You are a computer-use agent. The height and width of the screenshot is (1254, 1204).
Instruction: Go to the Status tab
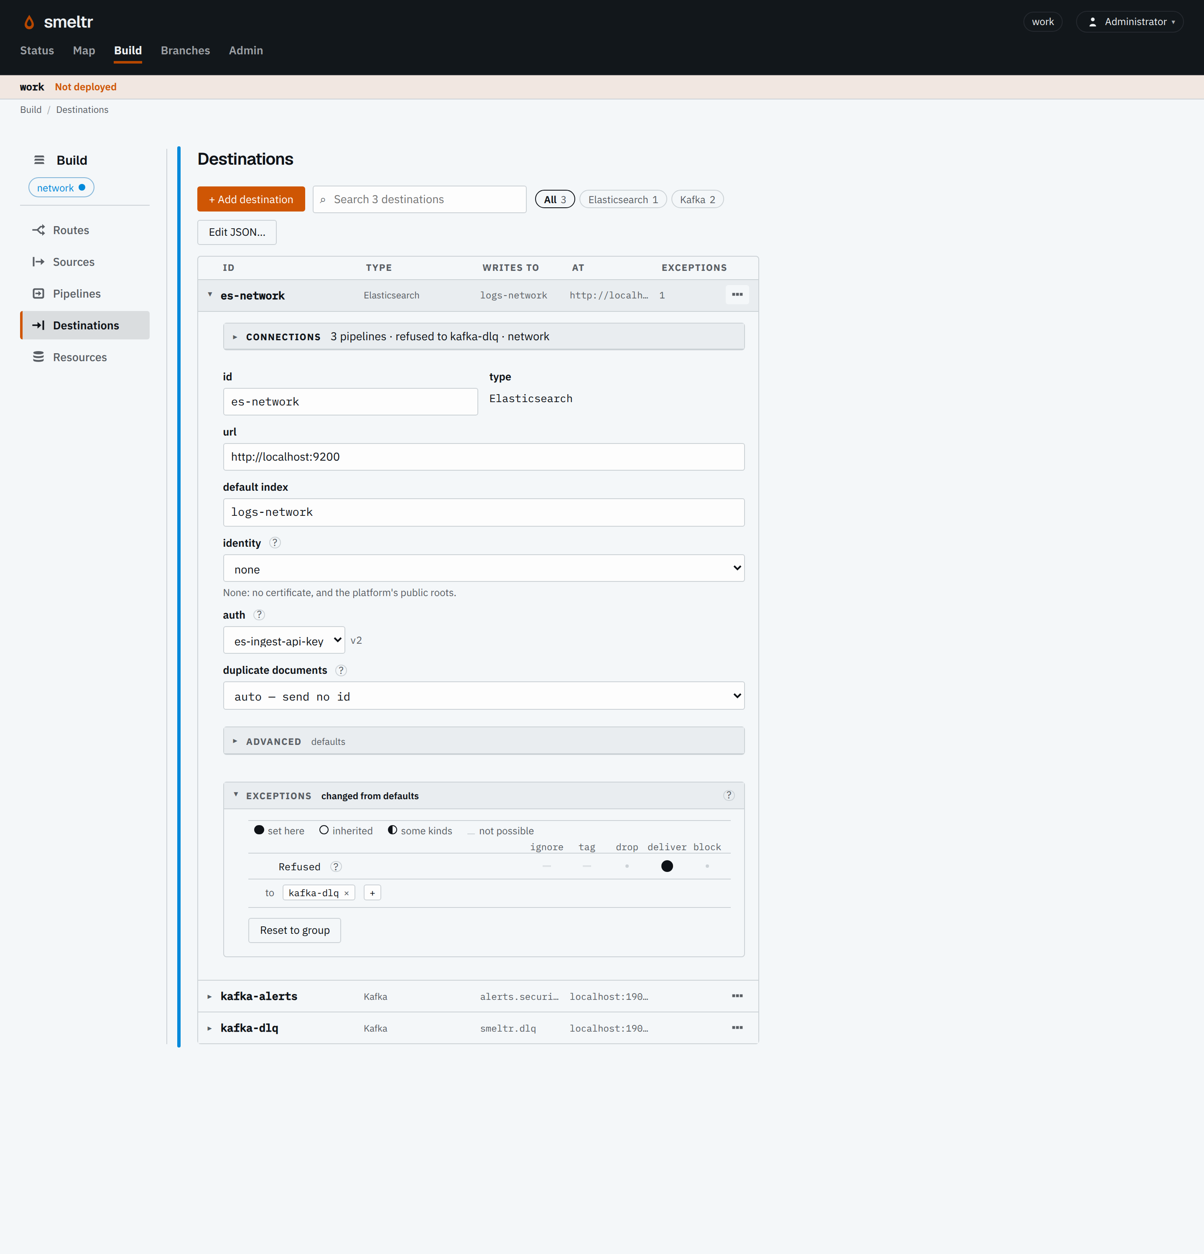pos(37,51)
